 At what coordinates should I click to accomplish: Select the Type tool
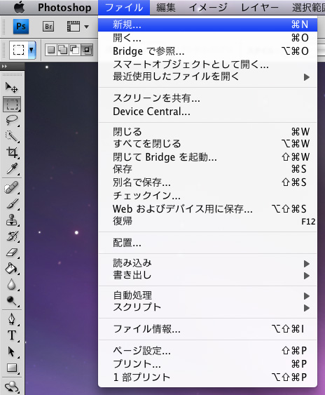[x=12, y=335]
